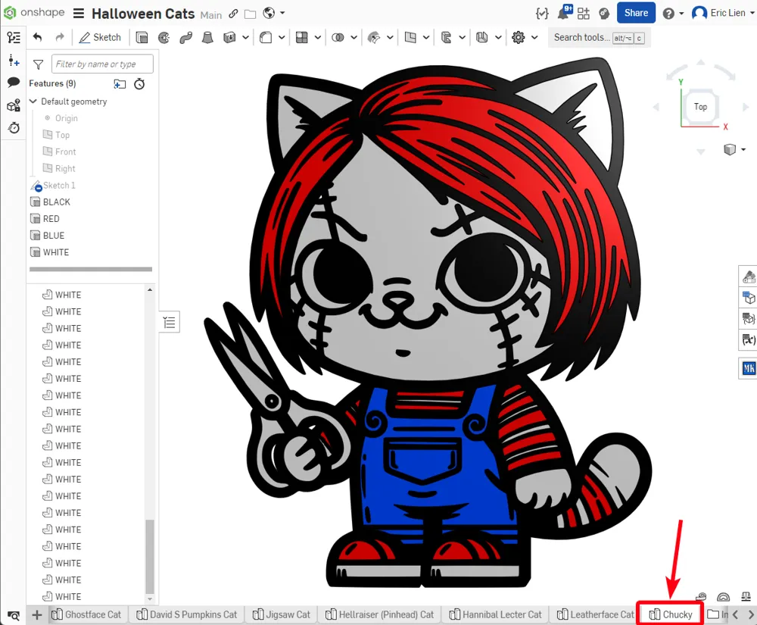Select the Top plane in feature tree

62,136
